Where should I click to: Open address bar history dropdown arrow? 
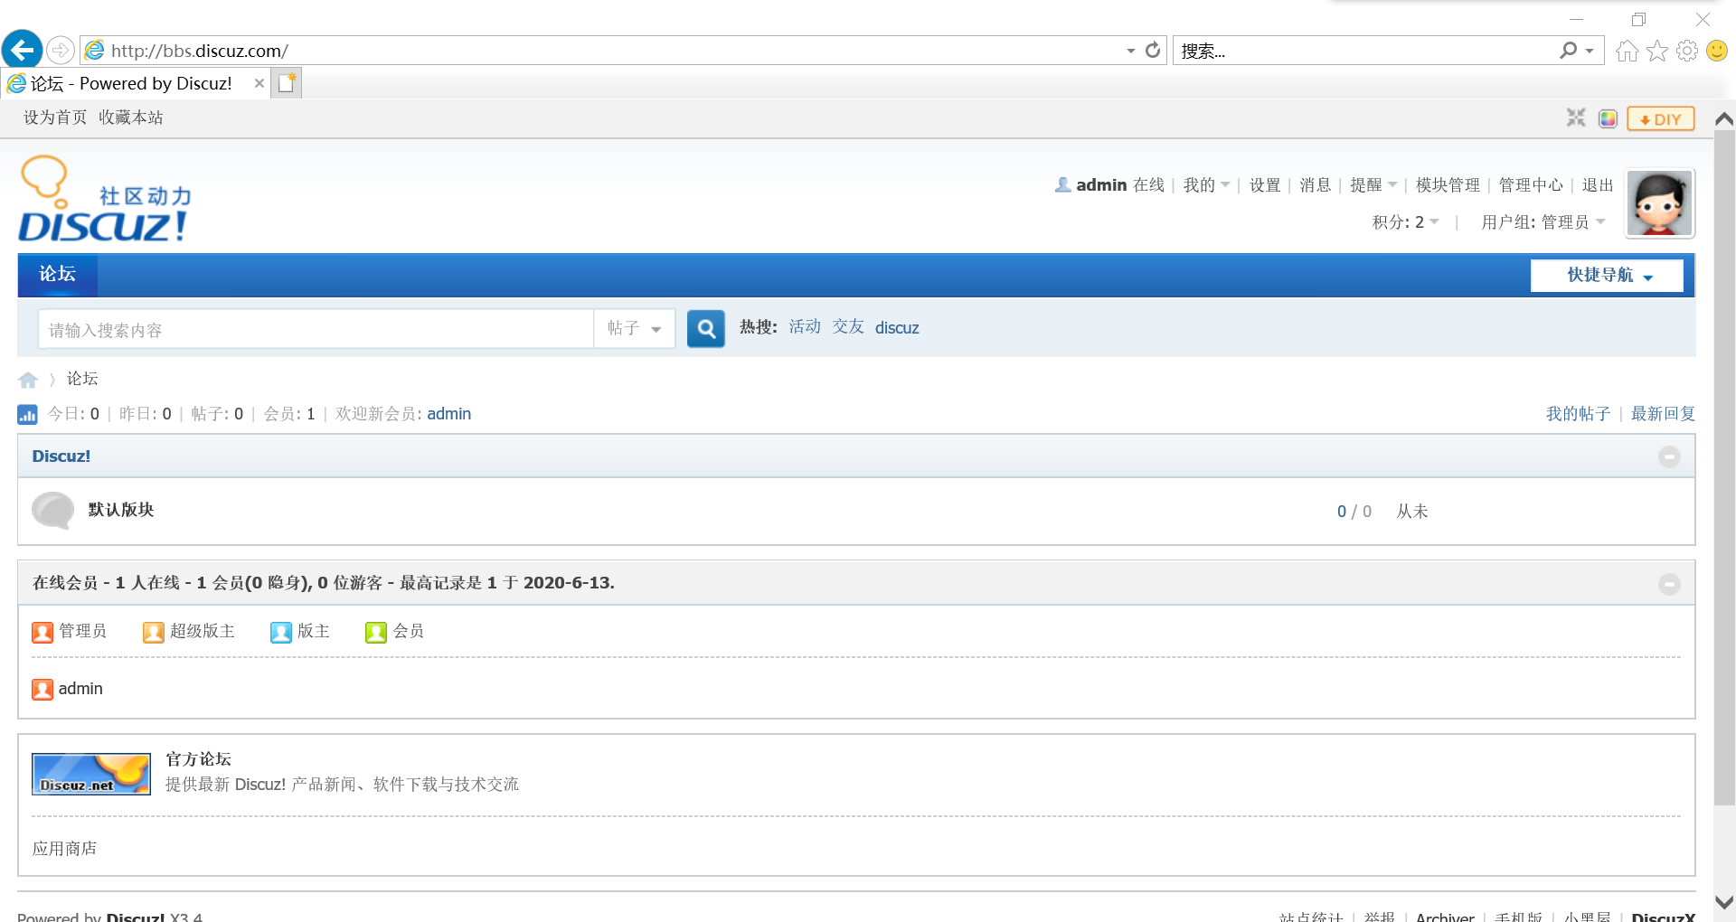click(1130, 51)
